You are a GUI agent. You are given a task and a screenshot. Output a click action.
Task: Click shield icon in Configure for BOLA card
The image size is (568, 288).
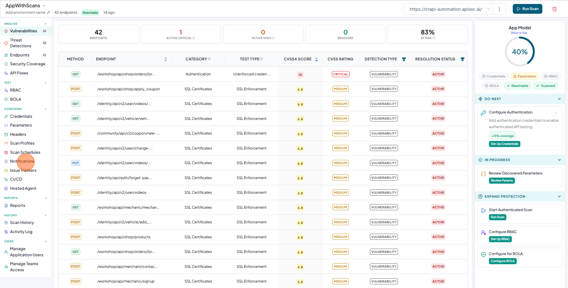tap(483, 254)
